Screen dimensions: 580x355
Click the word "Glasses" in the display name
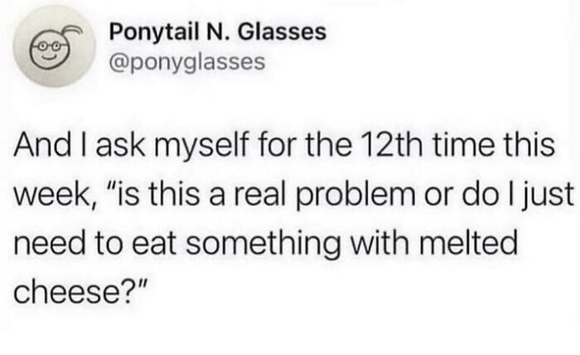point(282,31)
